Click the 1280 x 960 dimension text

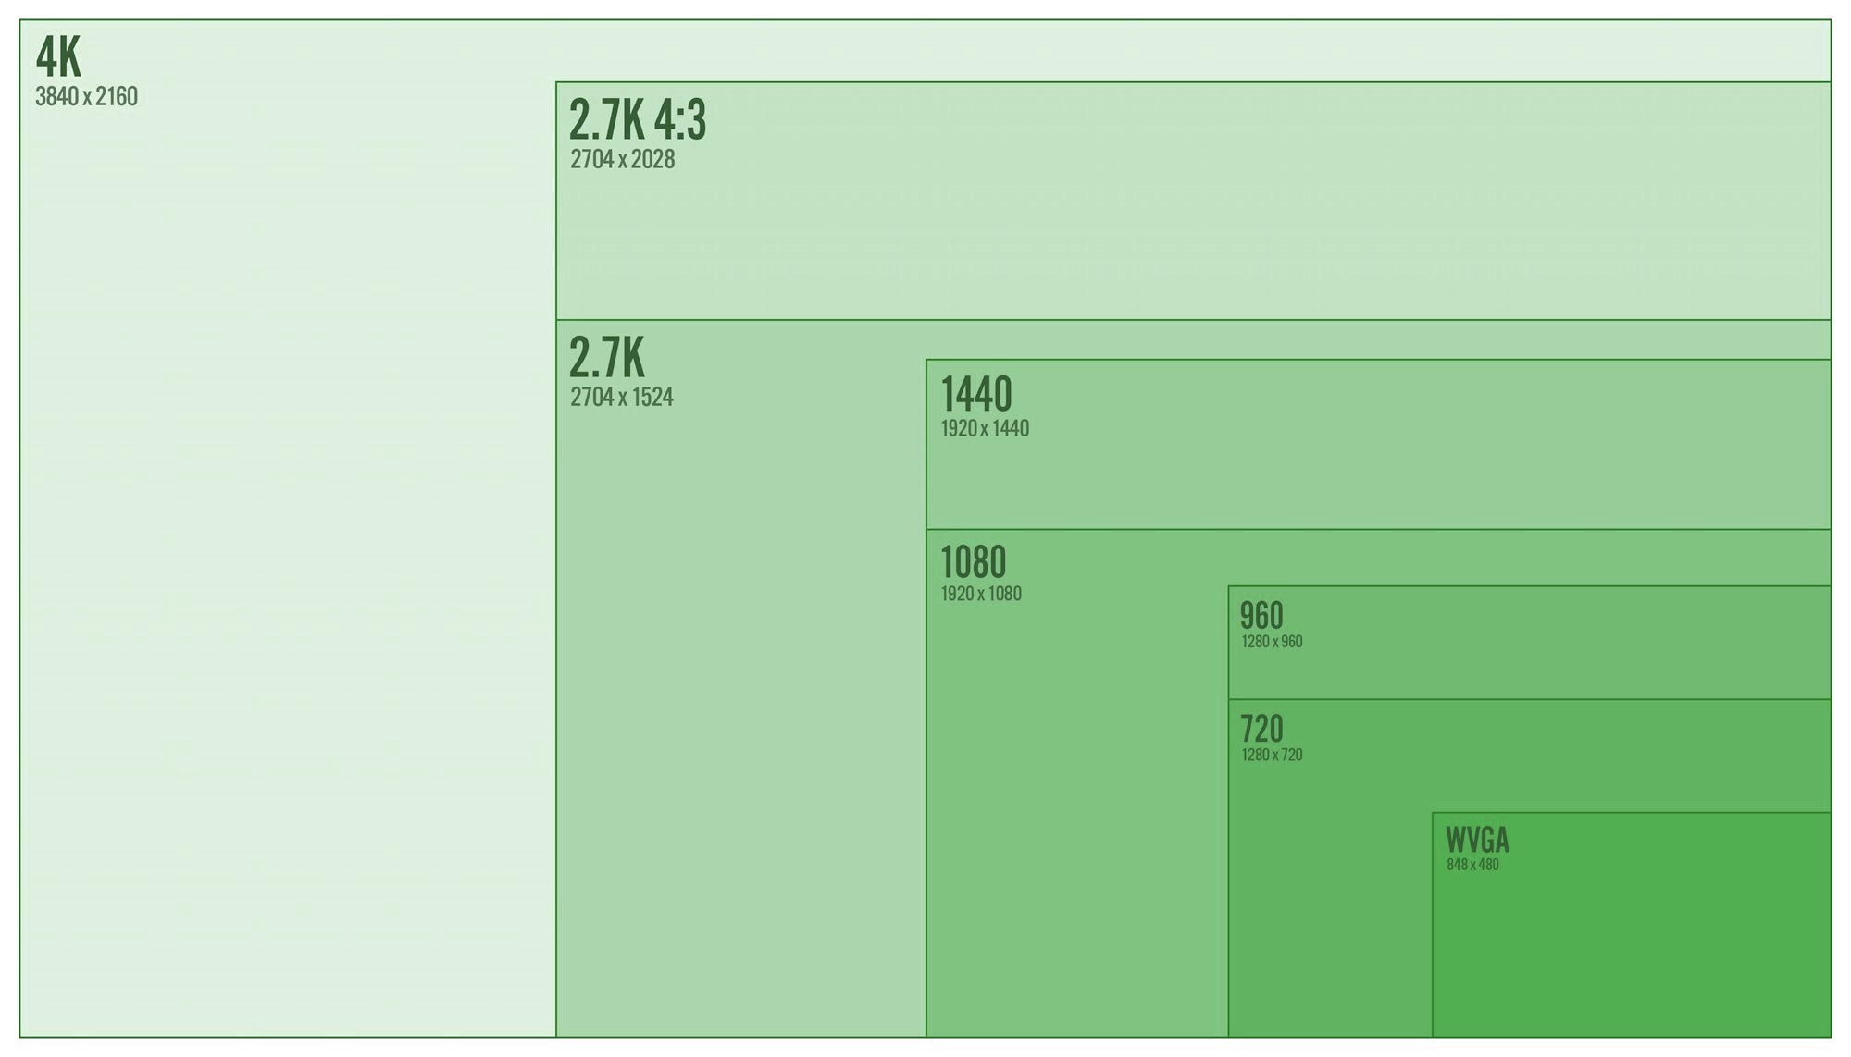pos(1272,642)
